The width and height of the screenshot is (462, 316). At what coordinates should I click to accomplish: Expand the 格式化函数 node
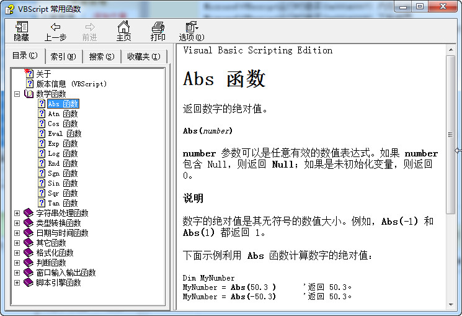click(17, 253)
